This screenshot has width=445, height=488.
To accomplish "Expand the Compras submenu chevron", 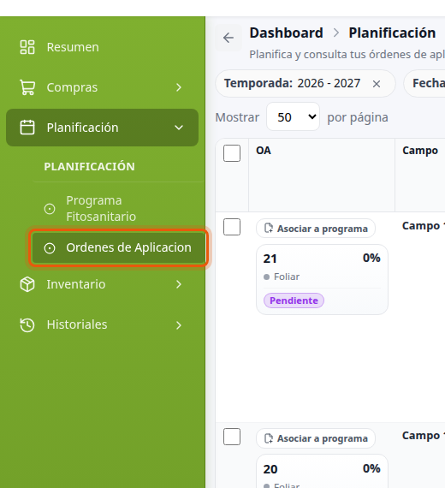I will (x=179, y=87).
